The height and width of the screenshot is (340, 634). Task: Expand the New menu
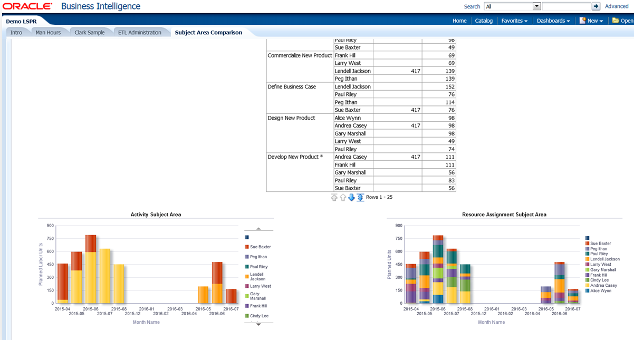pos(594,21)
